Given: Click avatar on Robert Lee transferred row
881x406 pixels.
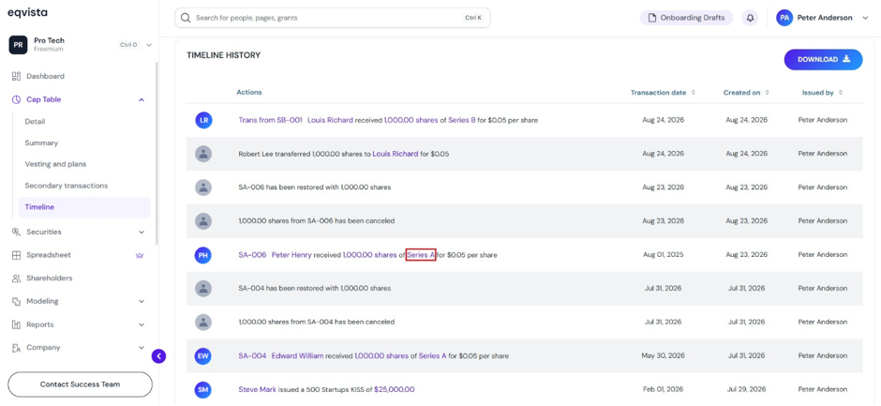Looking at the screenshot, I should tap(203, 154).
